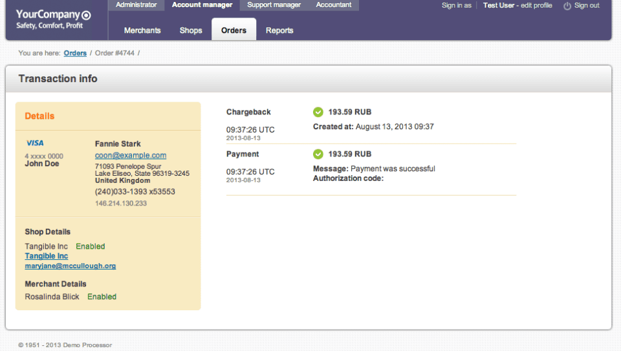Click the VISA card logo
This screenshot has width=621, height=351.
tap(35, 143)
